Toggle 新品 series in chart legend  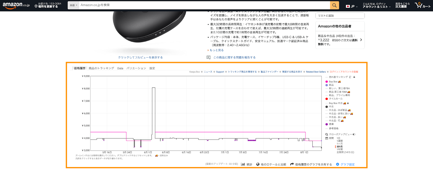[330, 85]
